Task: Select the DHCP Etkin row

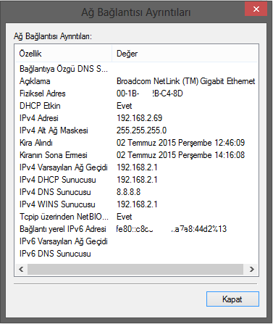Action: click(137, 106)
